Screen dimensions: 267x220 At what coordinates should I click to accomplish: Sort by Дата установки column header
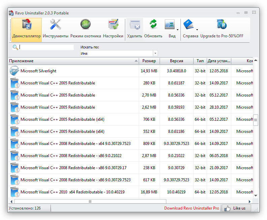tap(219, 61)
